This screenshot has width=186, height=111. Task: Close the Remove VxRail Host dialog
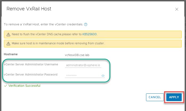click(177, 9)
